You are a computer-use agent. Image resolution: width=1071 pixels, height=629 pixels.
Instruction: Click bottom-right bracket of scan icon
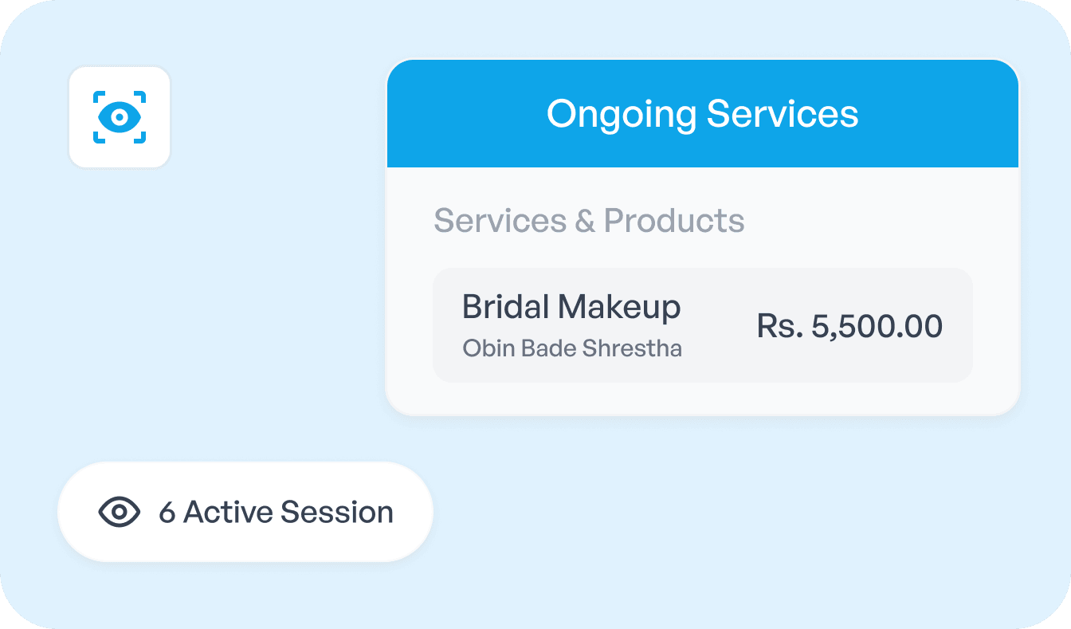[141, 139]
